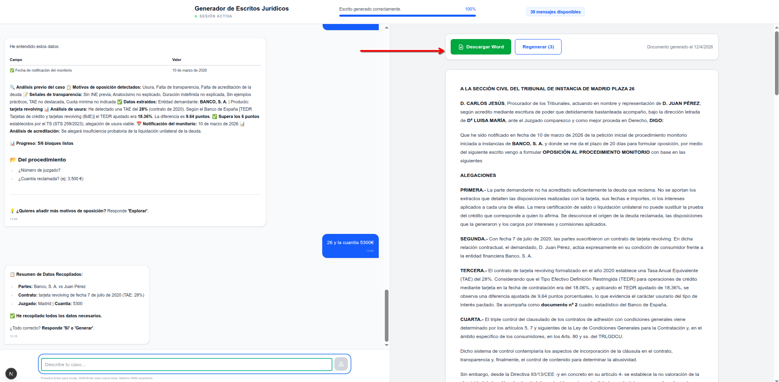The image size is (779, 382).
Task: Click the N avatar in the bottom corner
Action: point(11,373)
